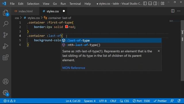Open the Manage gear settings icon

[x=5, y=93]
